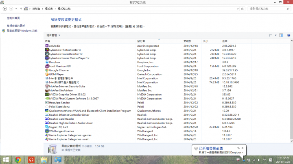Screen dimensions: 293x164
Task: Open Chrome from the taskbar
Action: [18, 160]
